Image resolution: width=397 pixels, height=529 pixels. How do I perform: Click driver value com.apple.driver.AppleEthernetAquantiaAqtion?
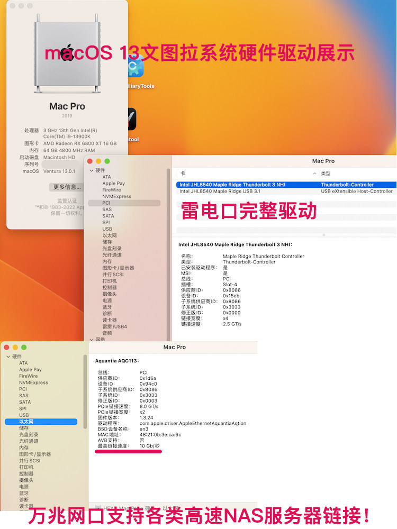point(193,423)
